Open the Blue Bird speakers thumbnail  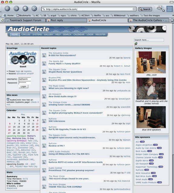pos(151,117)
